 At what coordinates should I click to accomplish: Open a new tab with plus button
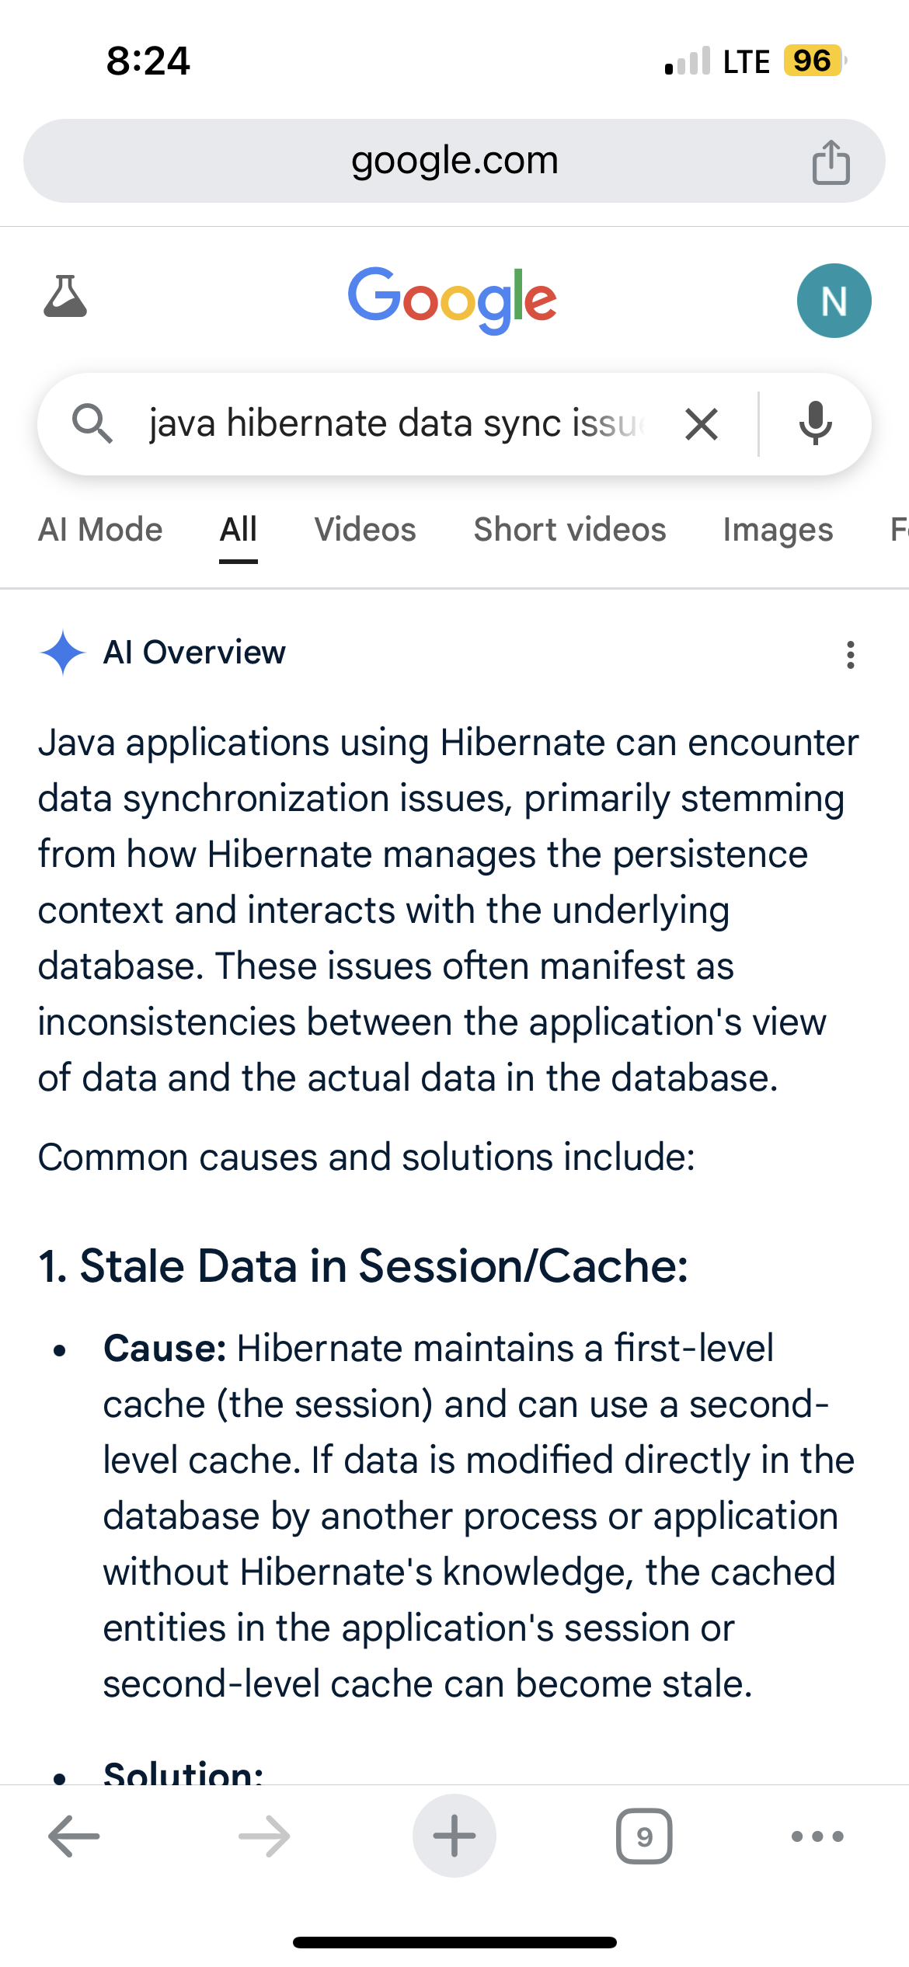pos(454,1836)
